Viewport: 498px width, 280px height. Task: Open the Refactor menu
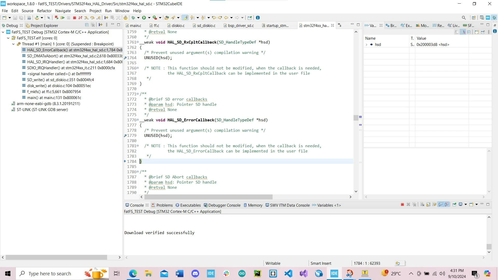(x=44, y=11)
